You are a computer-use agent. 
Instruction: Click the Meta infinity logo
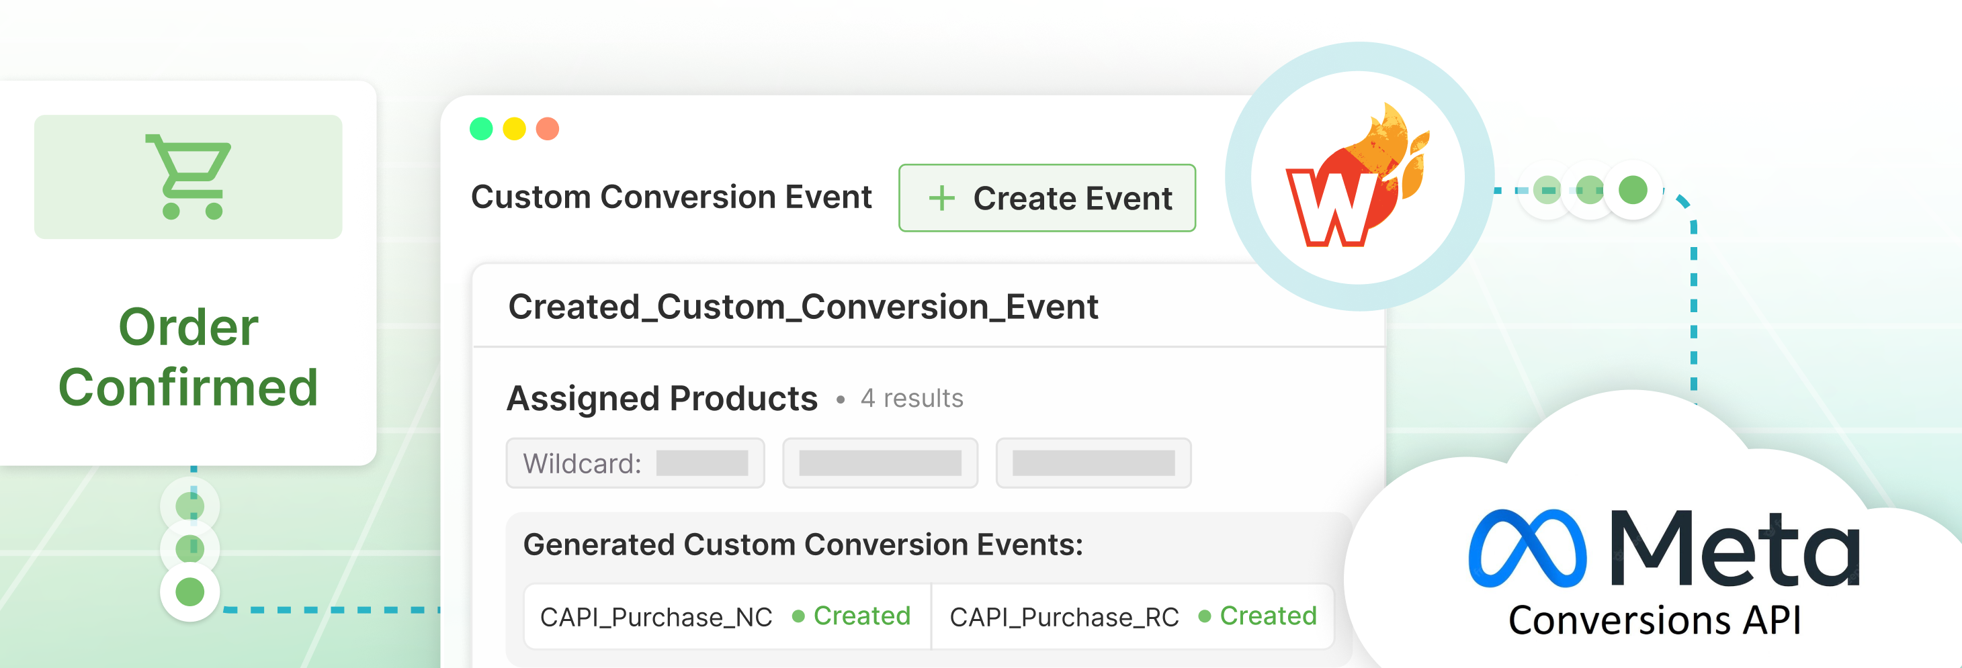(x=1527, y=548)
